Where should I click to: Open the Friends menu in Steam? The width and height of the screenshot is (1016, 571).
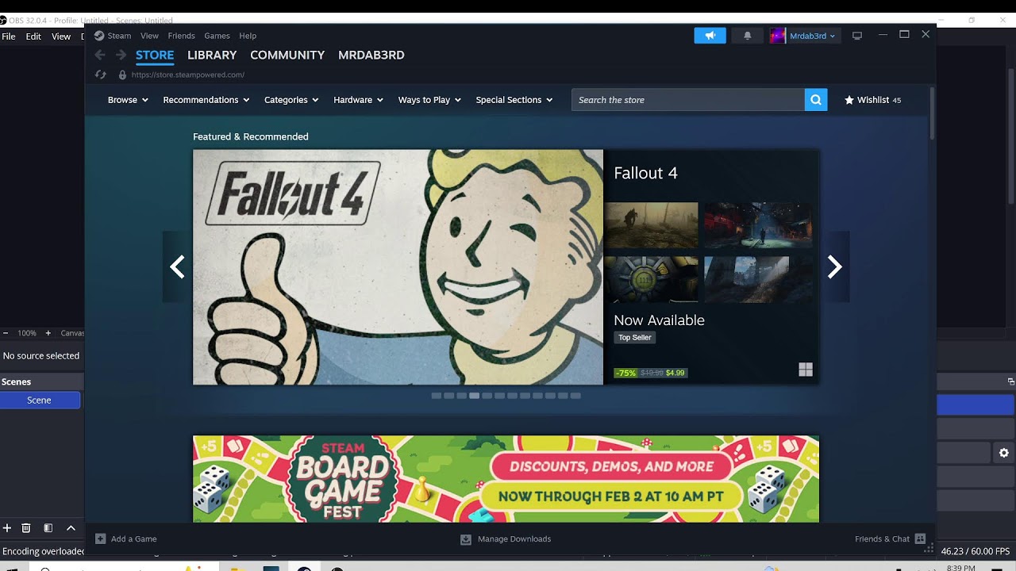181,36
